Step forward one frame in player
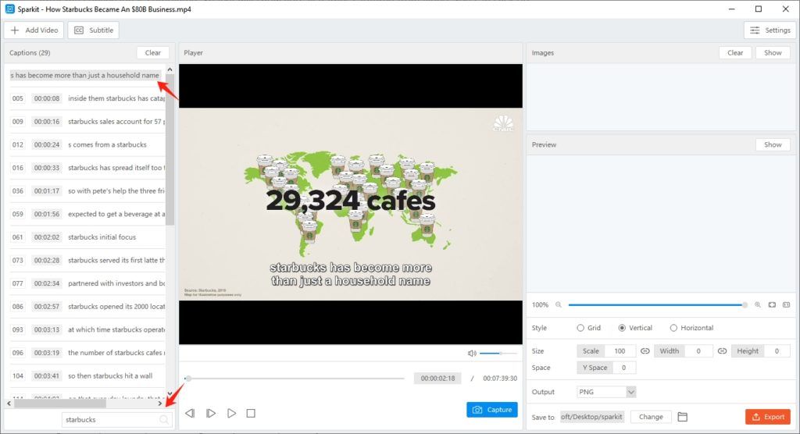The width and height of the screenshot is (800, 434). pos(211,413)
